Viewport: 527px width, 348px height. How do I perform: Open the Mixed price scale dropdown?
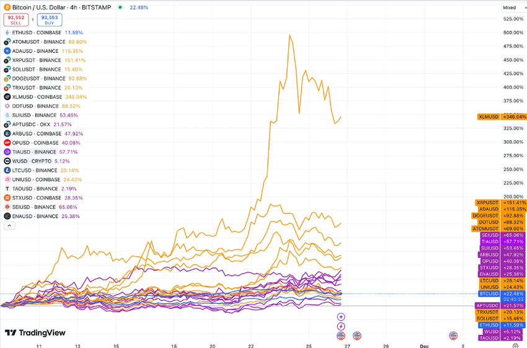pos(513,7)
